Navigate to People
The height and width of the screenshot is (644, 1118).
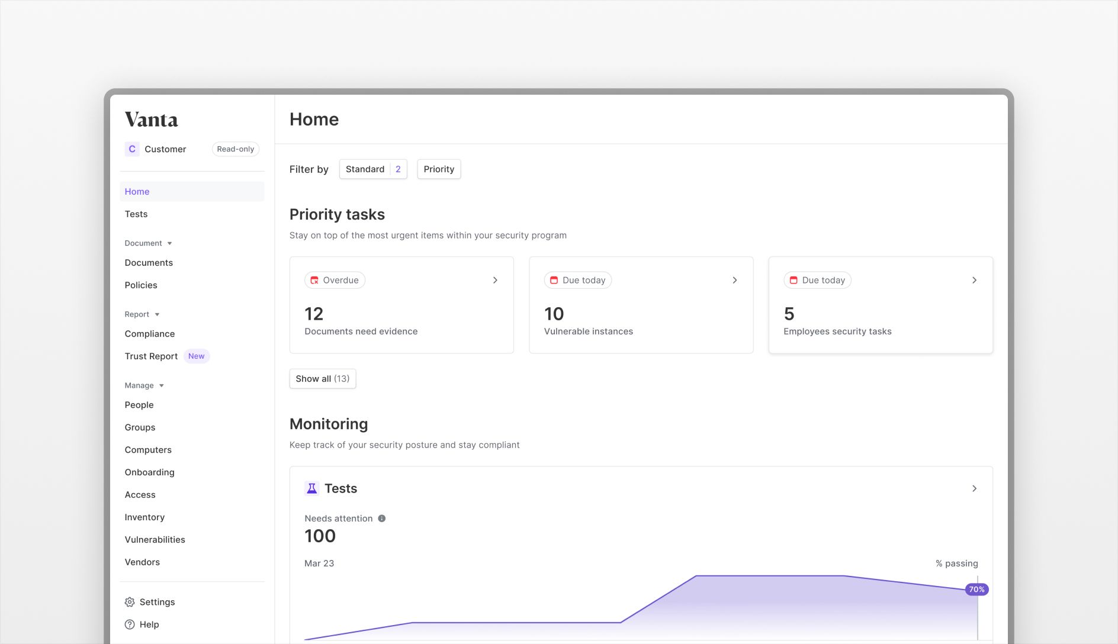pyautogui.click(x=192, y=405)
